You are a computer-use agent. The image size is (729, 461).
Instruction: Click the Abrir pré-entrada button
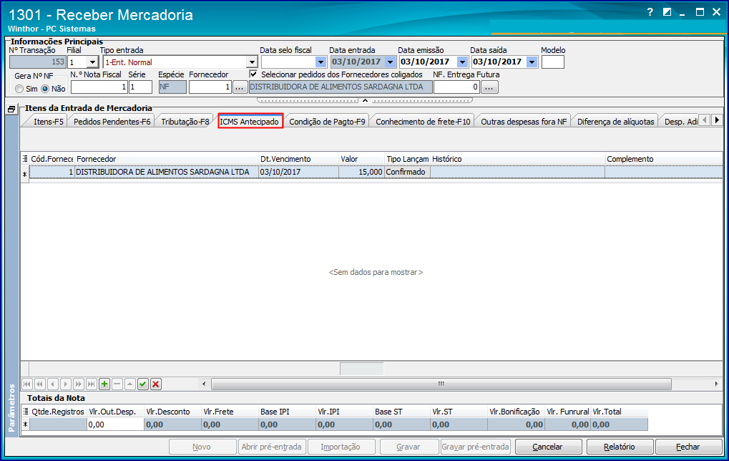(x=272, y=447)
